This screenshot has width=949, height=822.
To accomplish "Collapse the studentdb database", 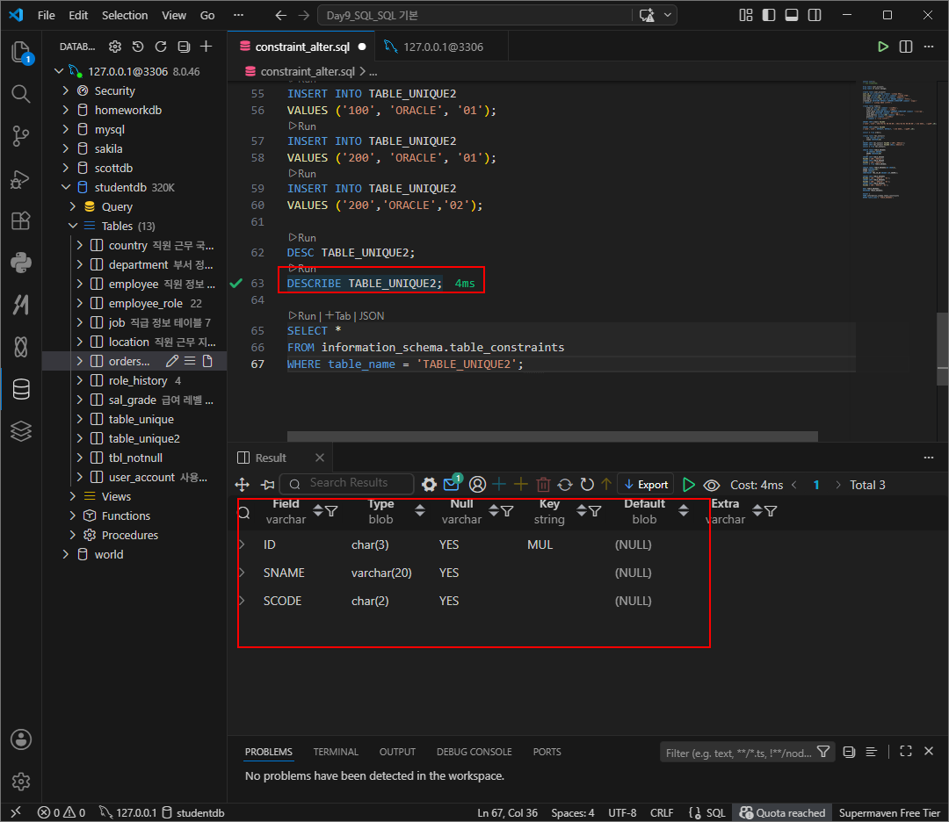I will point(65,188).
